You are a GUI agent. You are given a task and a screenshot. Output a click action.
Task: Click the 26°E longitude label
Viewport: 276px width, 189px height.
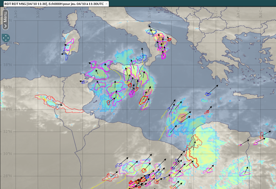pos(260,14)
